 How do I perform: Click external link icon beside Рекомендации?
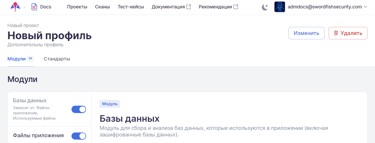236,7
